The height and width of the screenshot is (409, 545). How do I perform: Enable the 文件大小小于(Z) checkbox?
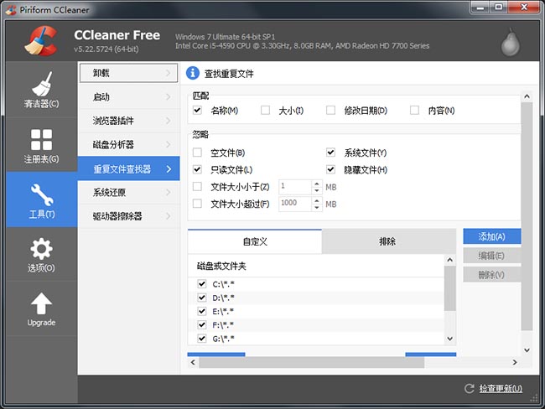197,186
